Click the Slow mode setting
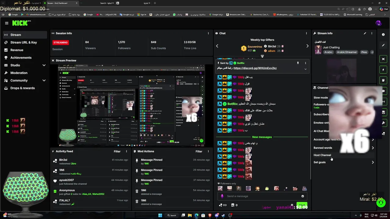 click(x=321, y=98)
